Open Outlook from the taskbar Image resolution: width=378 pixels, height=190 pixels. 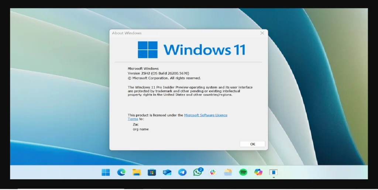167,172
